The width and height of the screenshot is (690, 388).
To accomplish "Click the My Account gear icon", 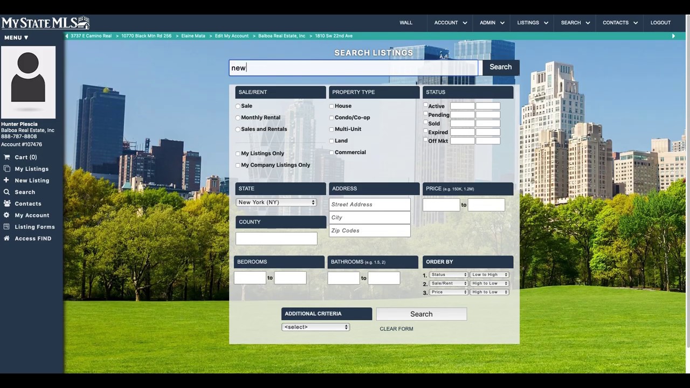I will click(7, 215).
